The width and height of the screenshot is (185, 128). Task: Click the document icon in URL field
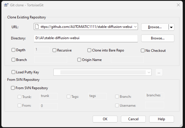37,27
